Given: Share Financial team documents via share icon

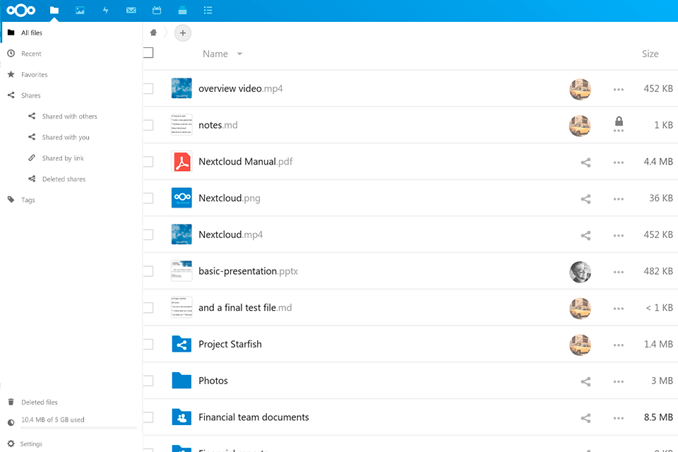Looking at the screenshot, I should click(585, 418).
